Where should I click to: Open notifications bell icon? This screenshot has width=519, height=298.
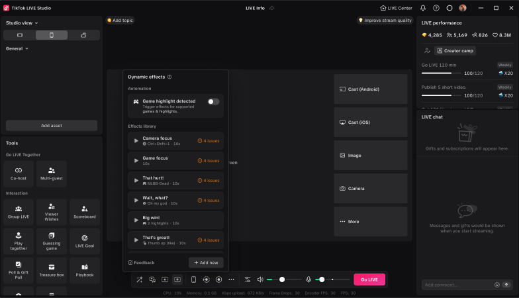coord(423,8)
